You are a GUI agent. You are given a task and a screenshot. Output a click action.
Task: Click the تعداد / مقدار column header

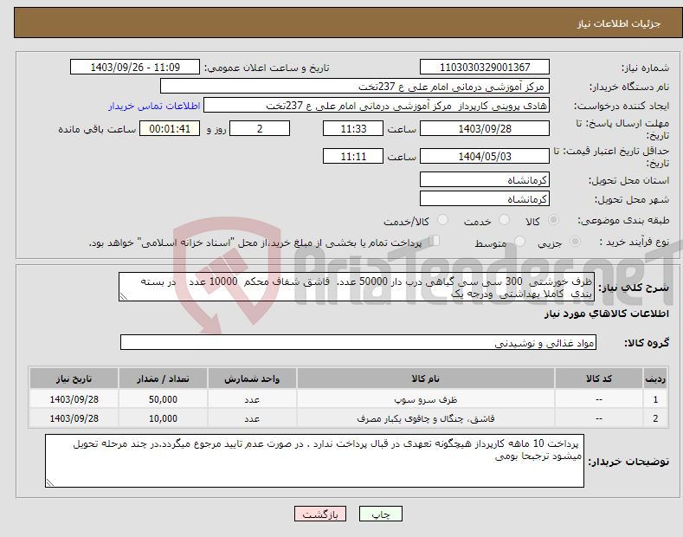pos(163,378)
